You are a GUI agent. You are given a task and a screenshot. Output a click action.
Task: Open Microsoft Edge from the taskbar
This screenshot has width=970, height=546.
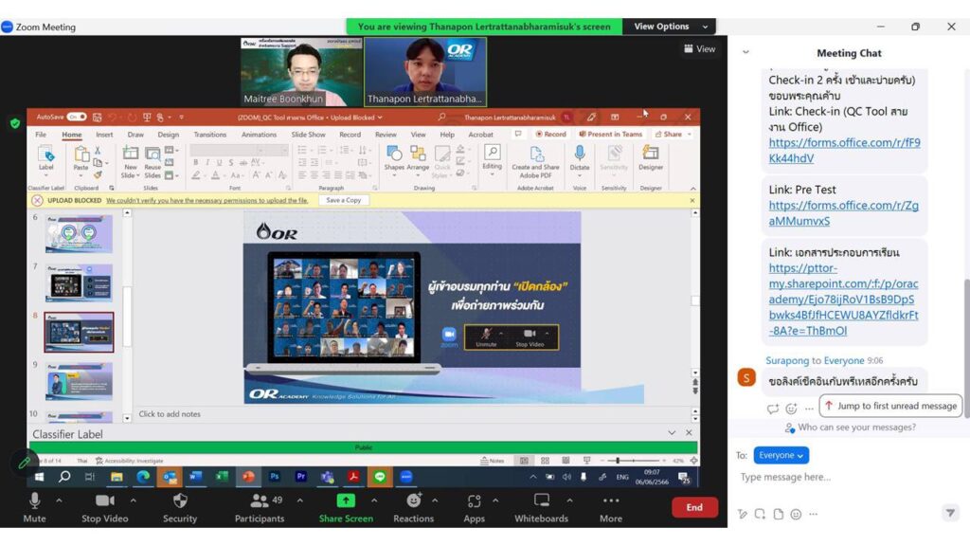point(143,477)
